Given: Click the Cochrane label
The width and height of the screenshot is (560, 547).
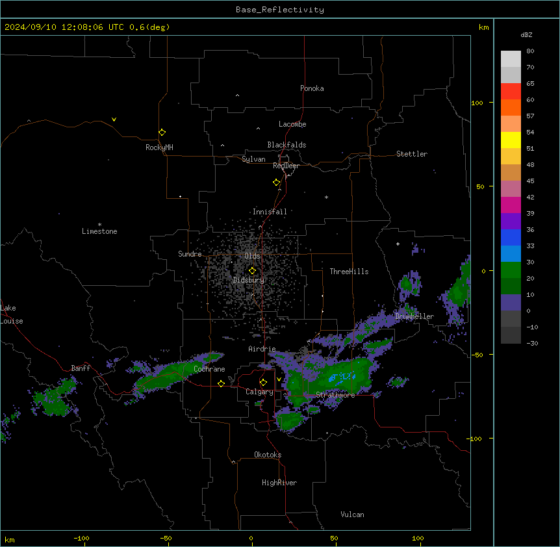Looking at the screenshot, I should [x=209, y=369].
